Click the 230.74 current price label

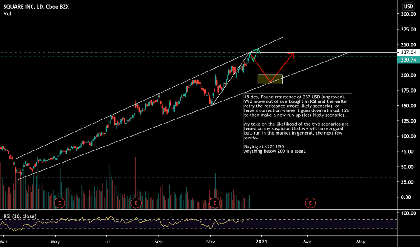(x=408, y=60)
